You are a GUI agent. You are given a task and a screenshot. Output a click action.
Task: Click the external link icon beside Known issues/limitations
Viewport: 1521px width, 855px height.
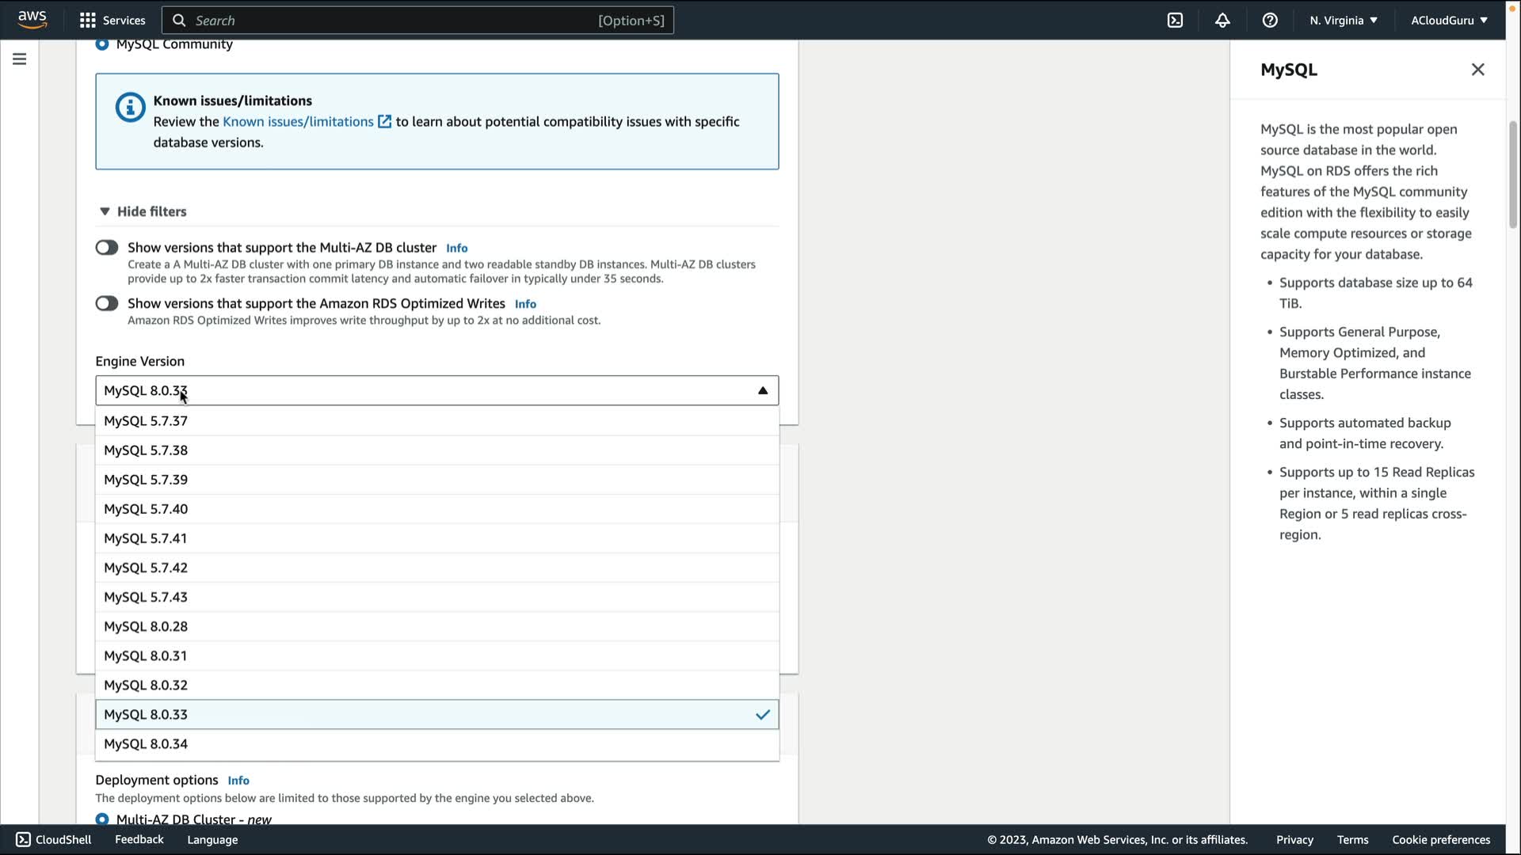click(x=384, y=121)
